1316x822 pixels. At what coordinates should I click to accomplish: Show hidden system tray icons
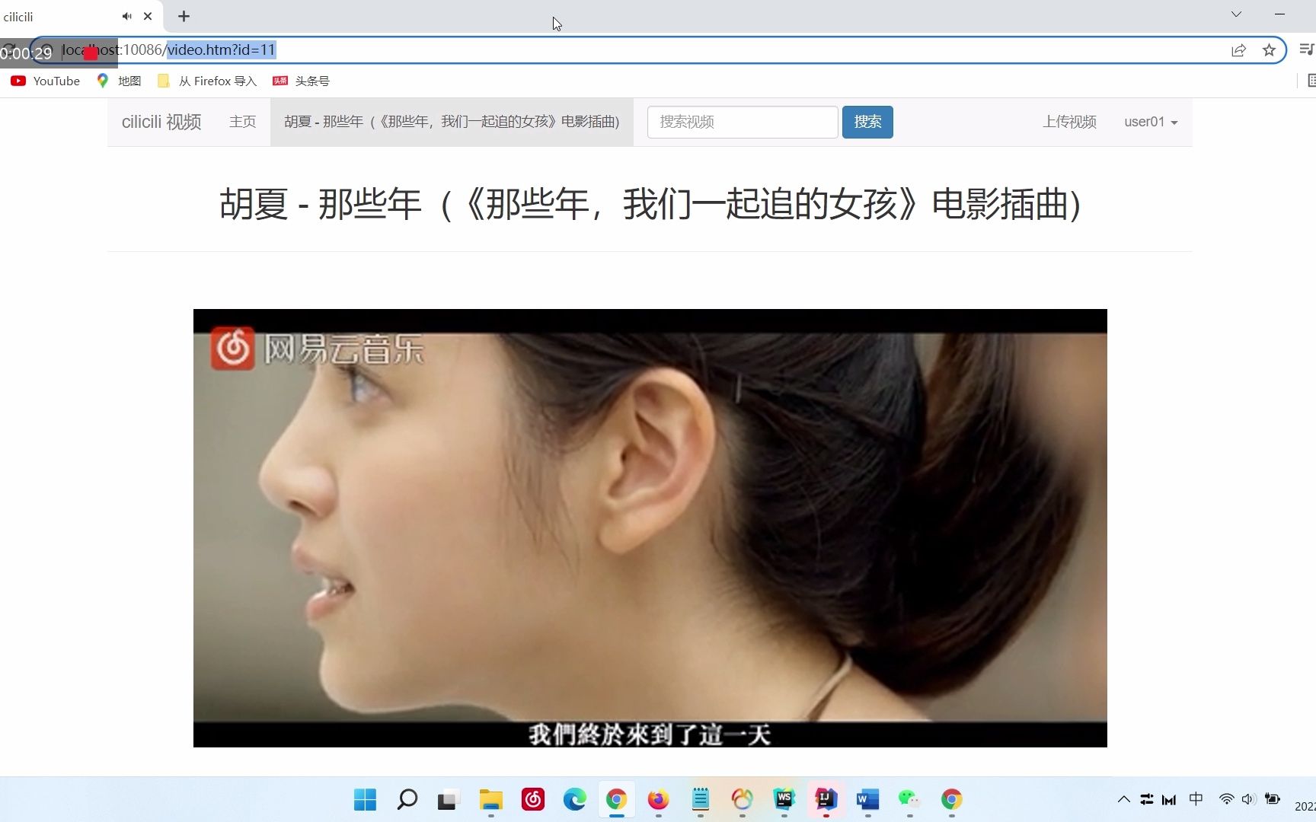[1123, 799]
